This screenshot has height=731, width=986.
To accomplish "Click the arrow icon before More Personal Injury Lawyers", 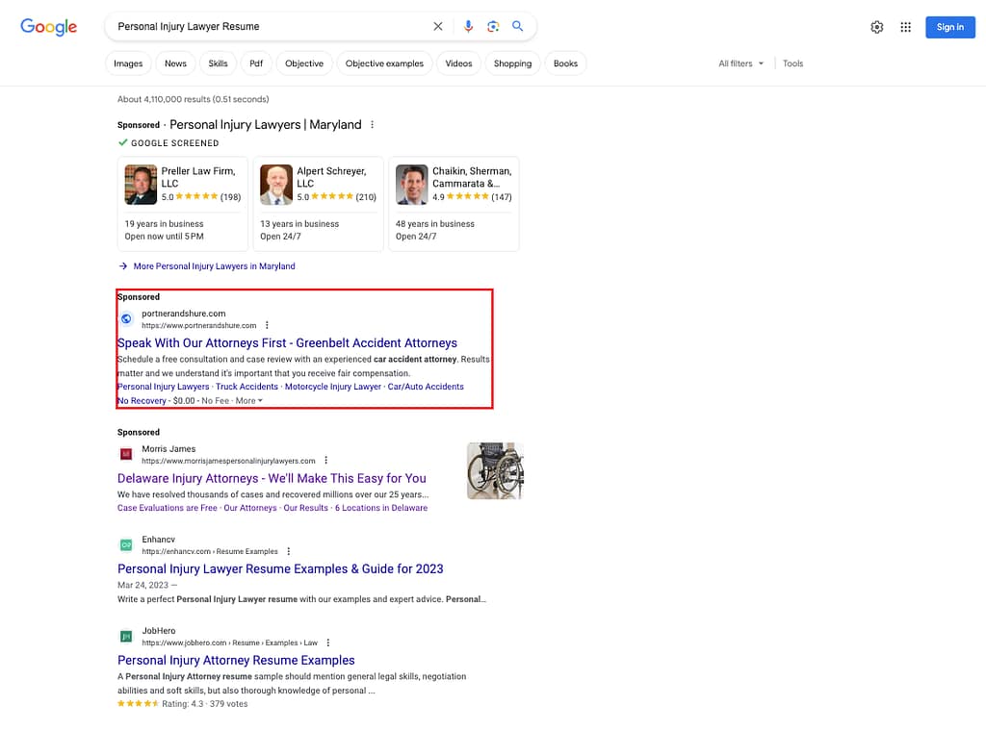I will pos(123,266).
